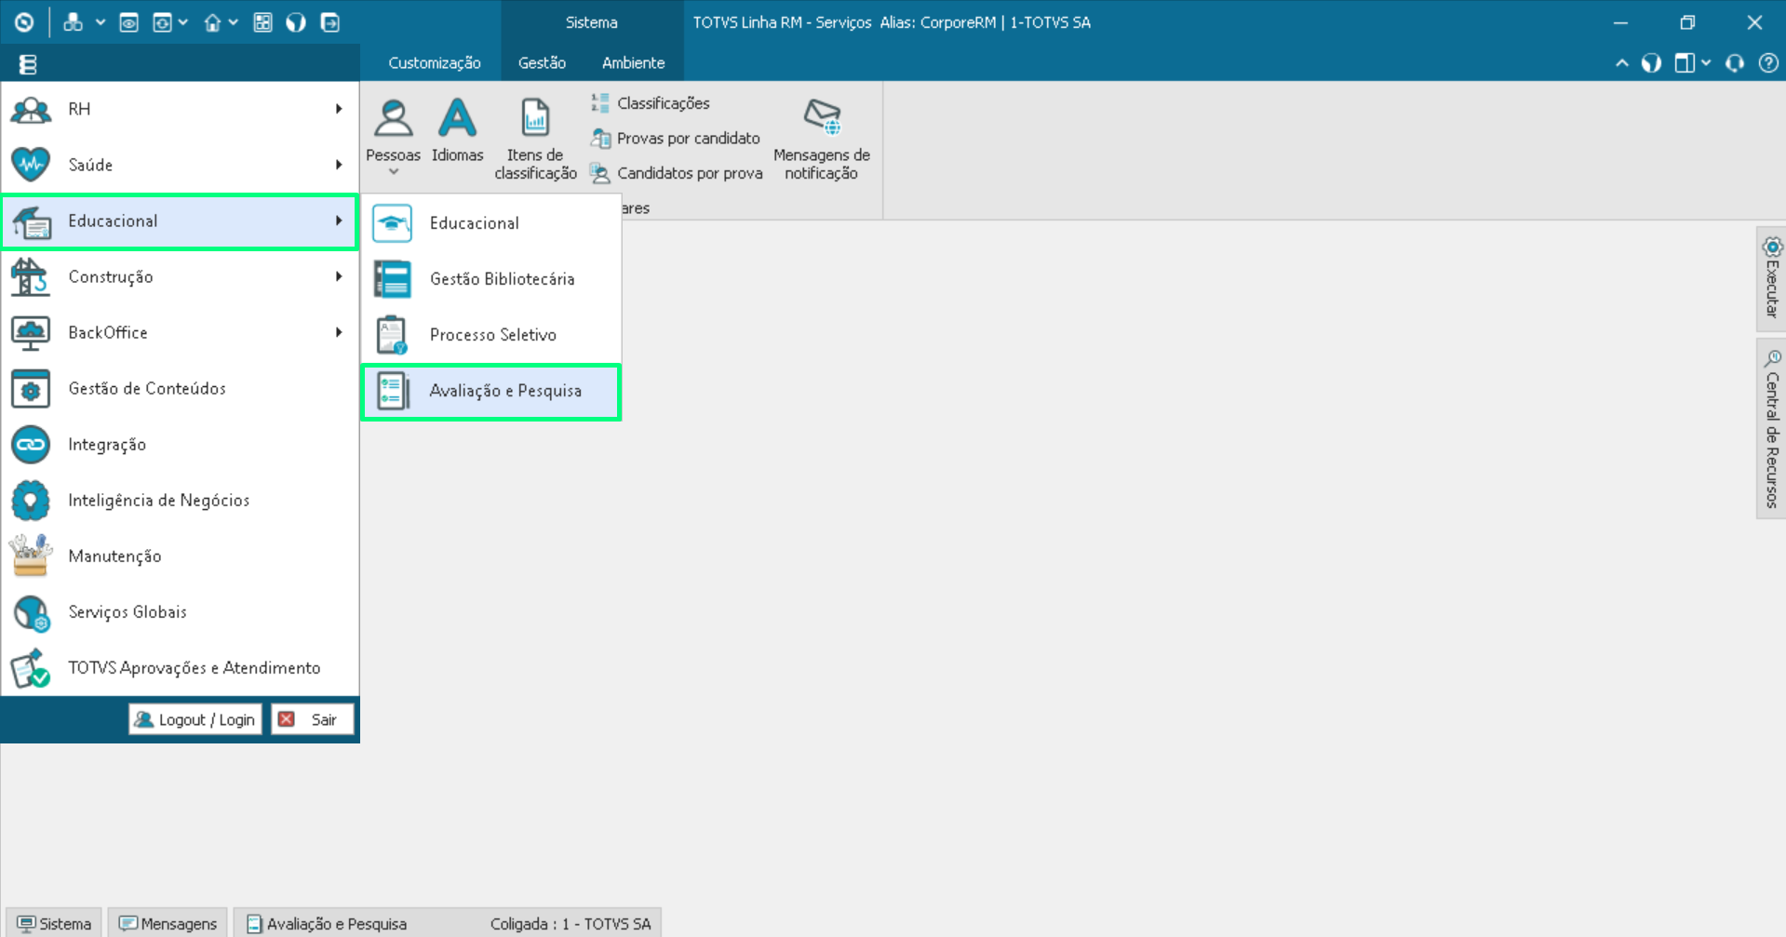The height and width of the screenshot is (937, 1786).
Task: Choose Processo Seletivo in the submenu
Action: pos(490,335)
